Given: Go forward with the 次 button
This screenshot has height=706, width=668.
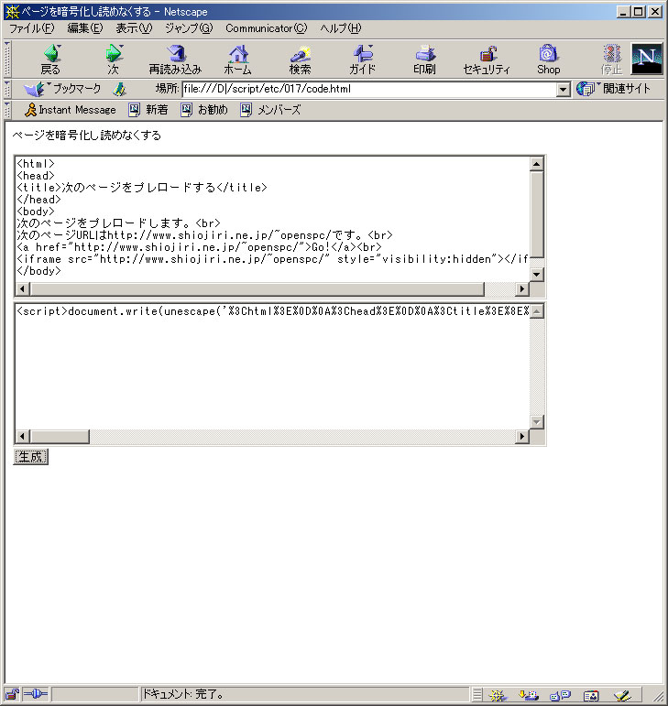Looking at the screenshot, I should 113,59.
